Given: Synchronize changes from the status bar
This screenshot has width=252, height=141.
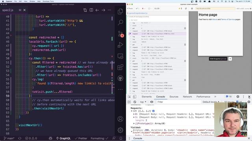Looking at the screenshot, I should (20, 138).
